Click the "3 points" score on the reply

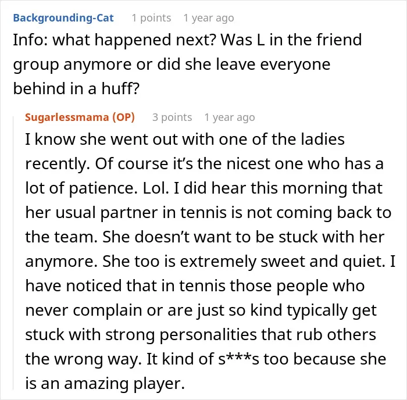pos(172,117)
